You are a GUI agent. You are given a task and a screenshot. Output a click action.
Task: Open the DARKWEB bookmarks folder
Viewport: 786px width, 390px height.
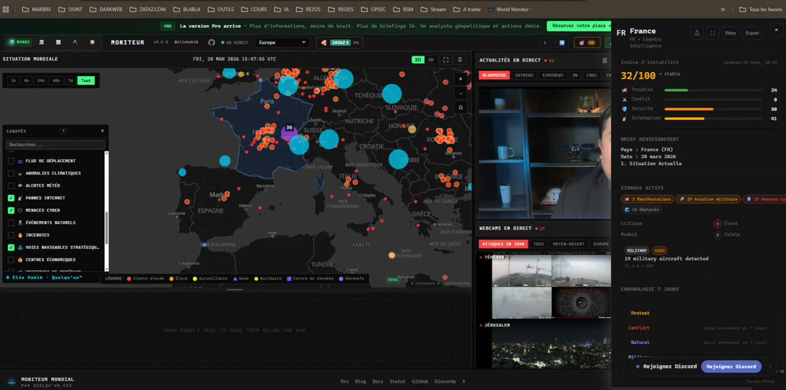(x=106, y=9)
